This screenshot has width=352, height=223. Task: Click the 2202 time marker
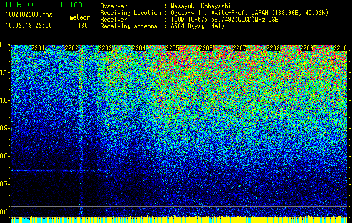point(72,48)
